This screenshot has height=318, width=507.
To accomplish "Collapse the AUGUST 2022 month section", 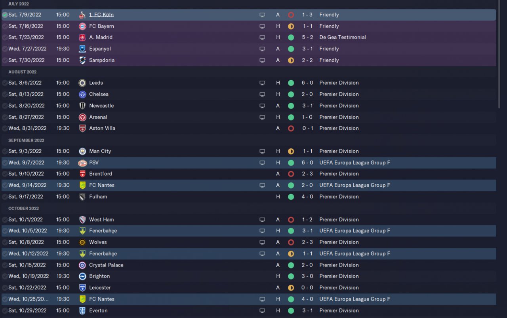I will coord(22,72).
